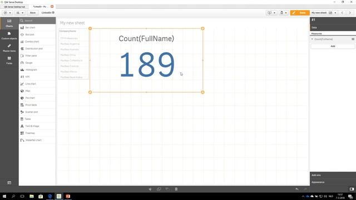356x200 pixels.
Task: Select Text & image from chart list
Action: [x=37, y=126]
